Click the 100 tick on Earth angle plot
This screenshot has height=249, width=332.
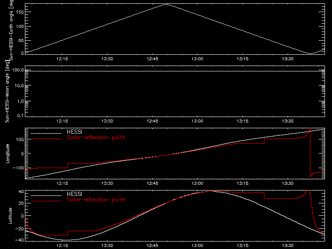coord(20,27)
